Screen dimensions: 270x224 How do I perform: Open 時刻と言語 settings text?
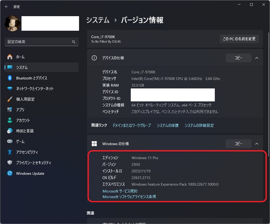25,131
